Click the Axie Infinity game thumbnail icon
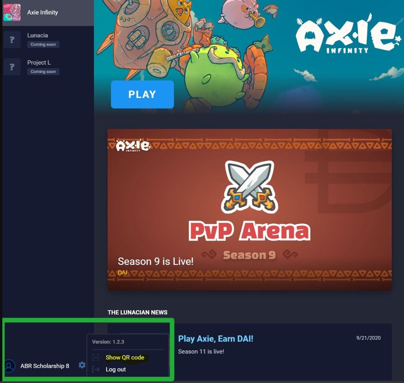Screen dimensions: 404x383 [12, 12]
